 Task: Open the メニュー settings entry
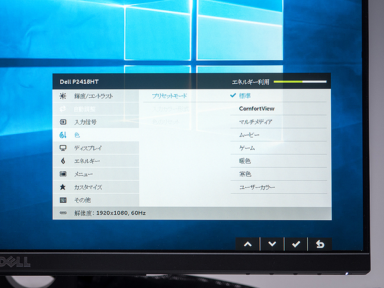tap(96, 174)
